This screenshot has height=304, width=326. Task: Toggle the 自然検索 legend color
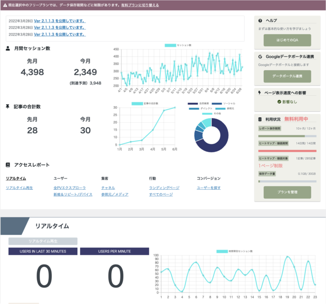pos(193,103)
